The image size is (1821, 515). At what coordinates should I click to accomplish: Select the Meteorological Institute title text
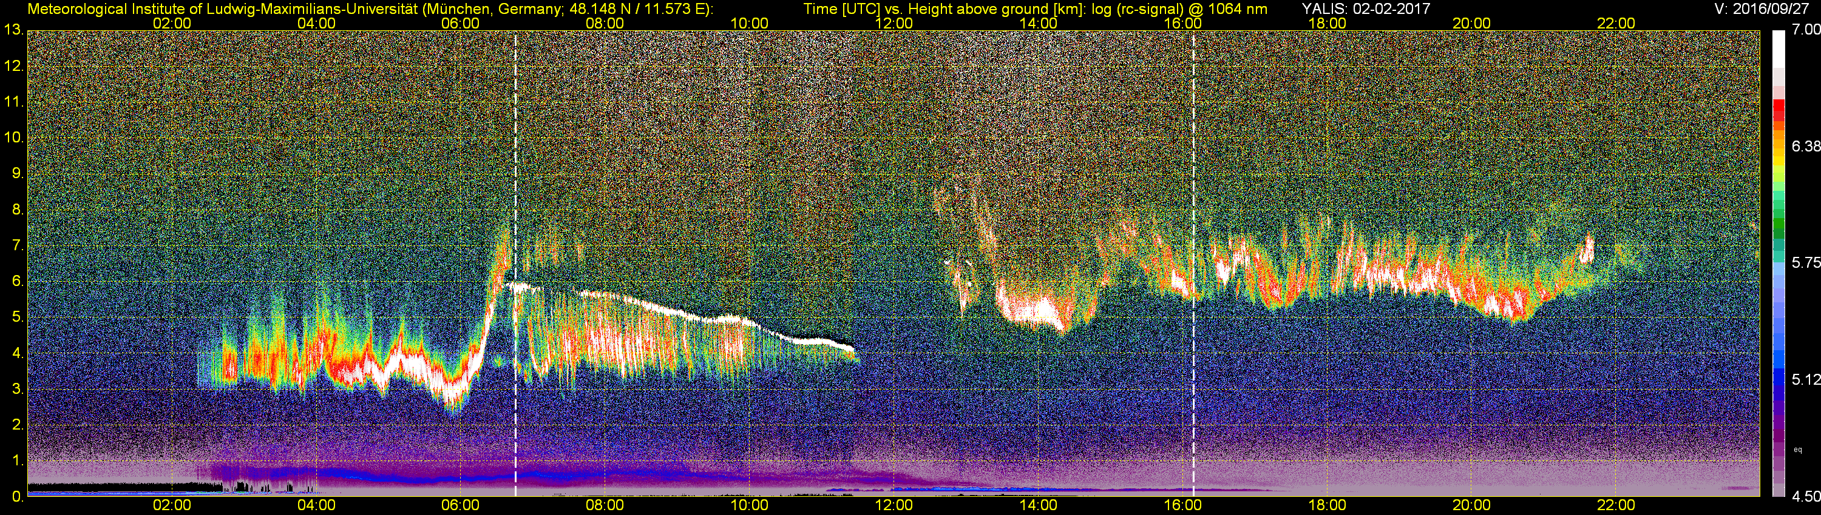tap(370, 9)
